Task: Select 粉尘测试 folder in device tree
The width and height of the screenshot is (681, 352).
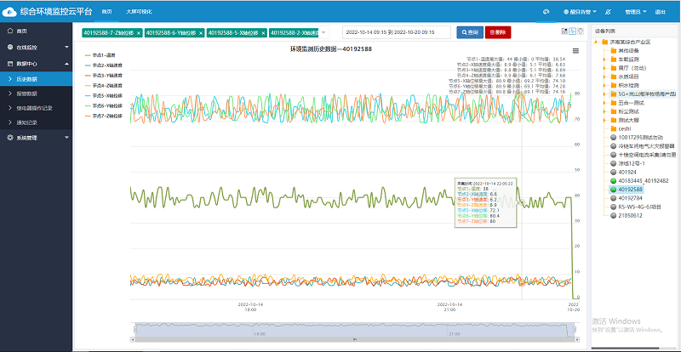Action: click(627, 111)
